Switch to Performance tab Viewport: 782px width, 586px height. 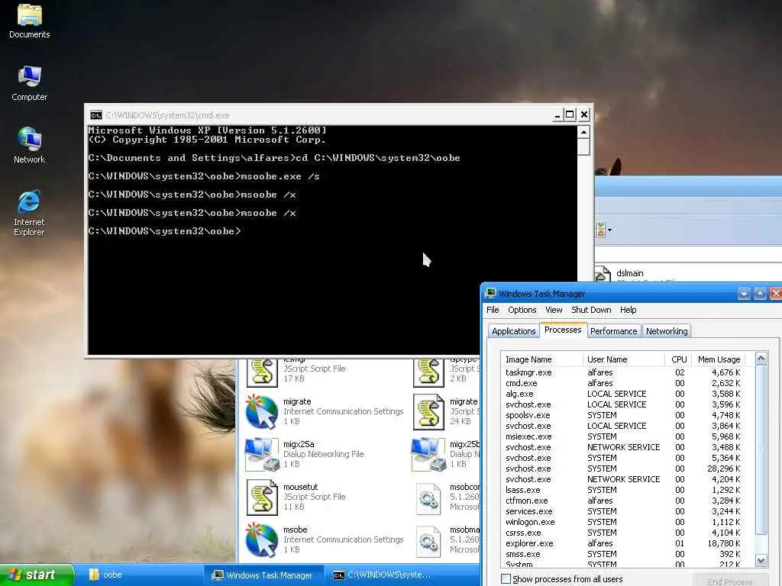point(613,331)
